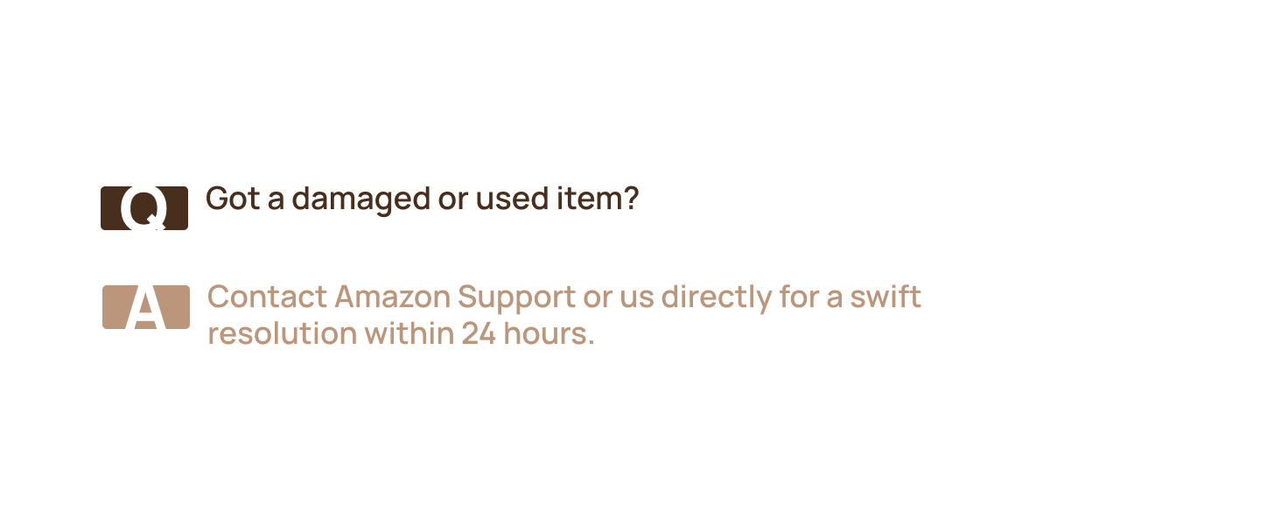
Task: Click the words 'Amazon Support' in the answer
Action: pyautogui.click(x=455, y=297)
